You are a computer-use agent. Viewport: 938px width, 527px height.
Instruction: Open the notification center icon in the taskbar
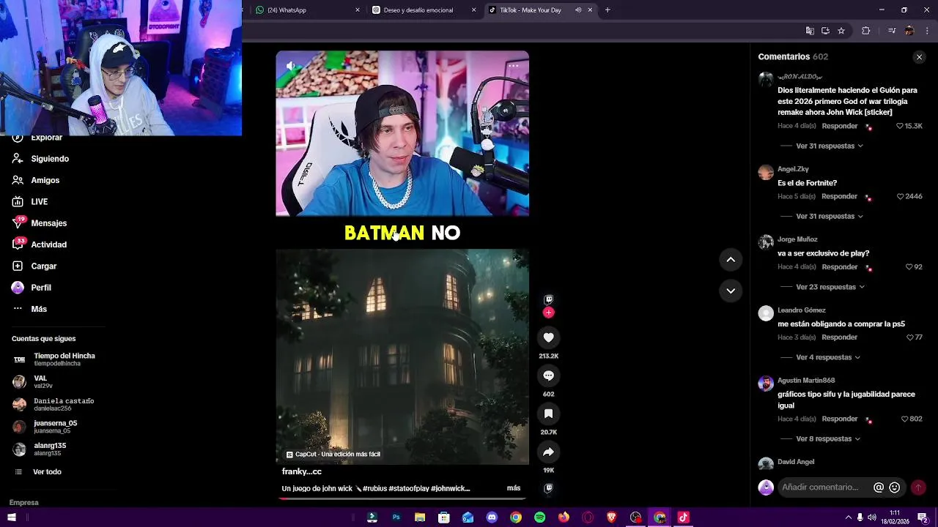pos(923,517)
